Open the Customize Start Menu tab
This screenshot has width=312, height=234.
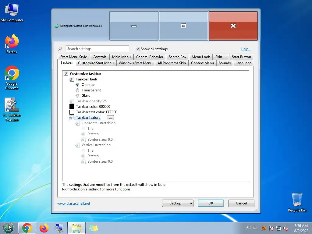(x=96, y=63)
